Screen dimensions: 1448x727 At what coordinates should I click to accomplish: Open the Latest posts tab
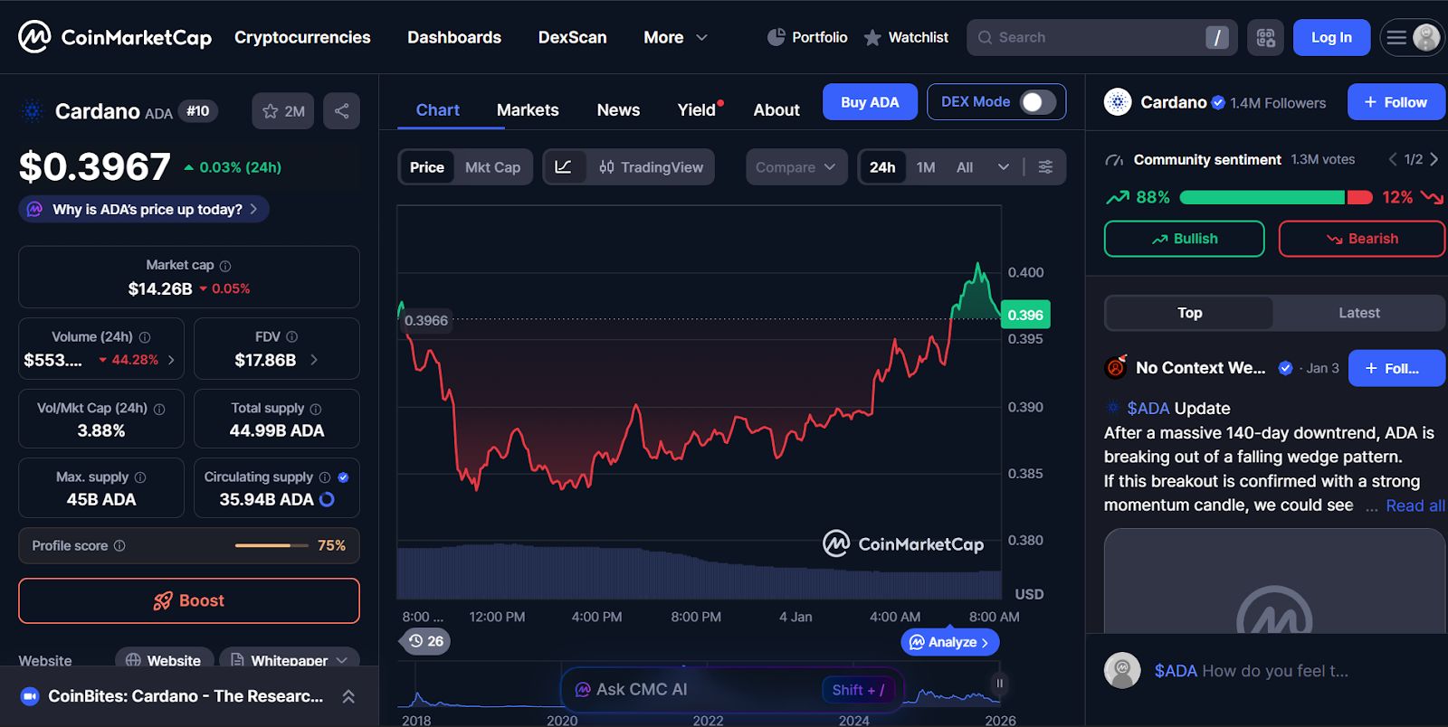coord(1358,313)
